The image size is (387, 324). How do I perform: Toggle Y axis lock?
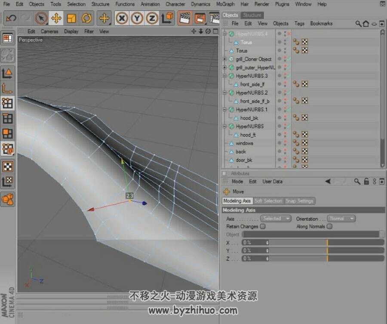(x=137, y=18)
